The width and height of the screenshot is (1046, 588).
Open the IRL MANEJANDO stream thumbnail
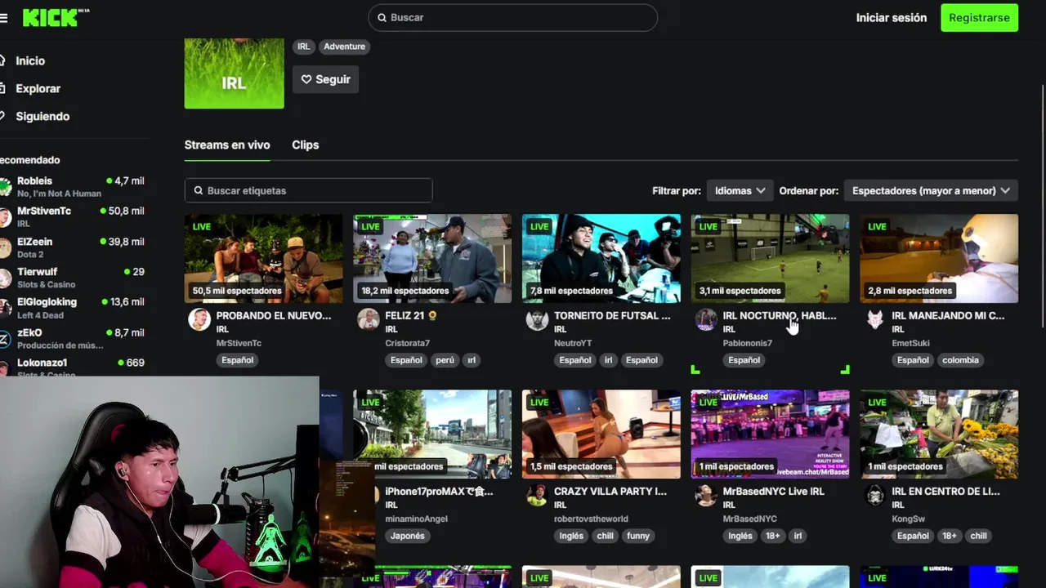coord(939,258)
